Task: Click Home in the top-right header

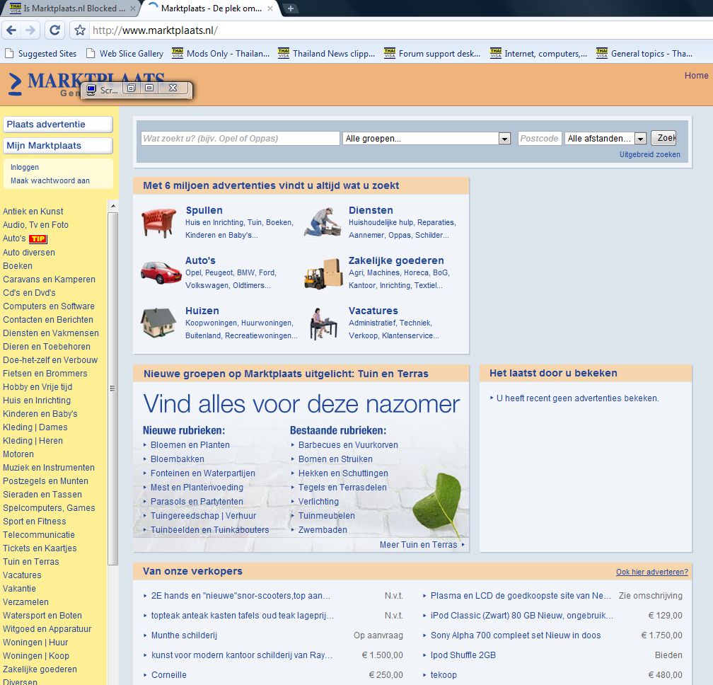Action: 696,76
